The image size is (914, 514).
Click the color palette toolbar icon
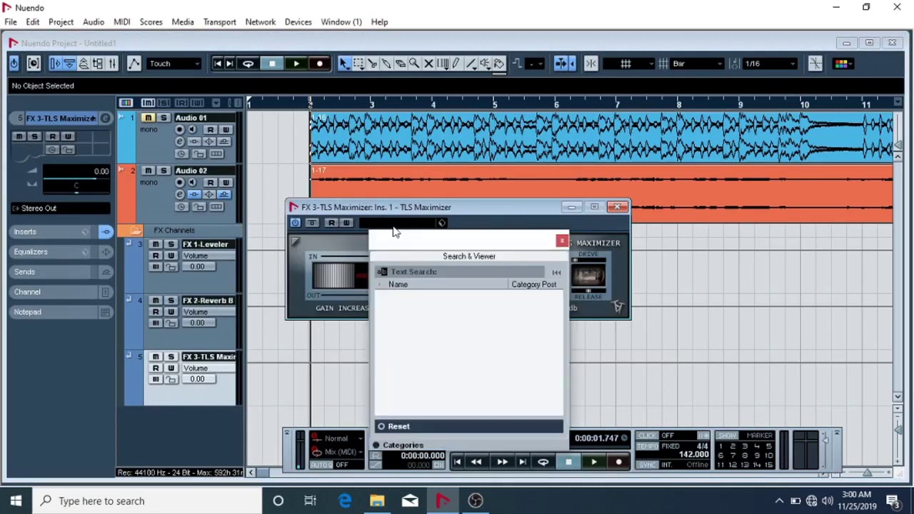(842, 64)
